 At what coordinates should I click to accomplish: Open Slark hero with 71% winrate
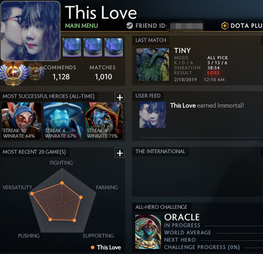click(x=104, y=121)
